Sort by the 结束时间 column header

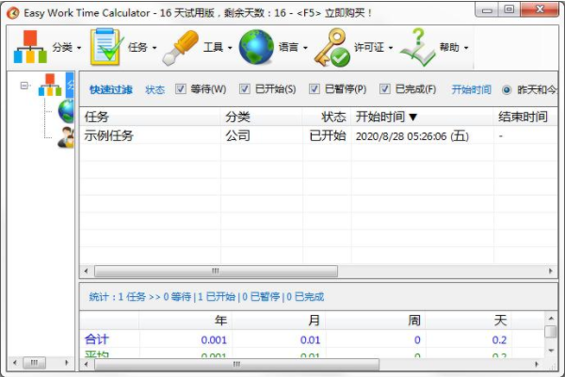[525, 117]
